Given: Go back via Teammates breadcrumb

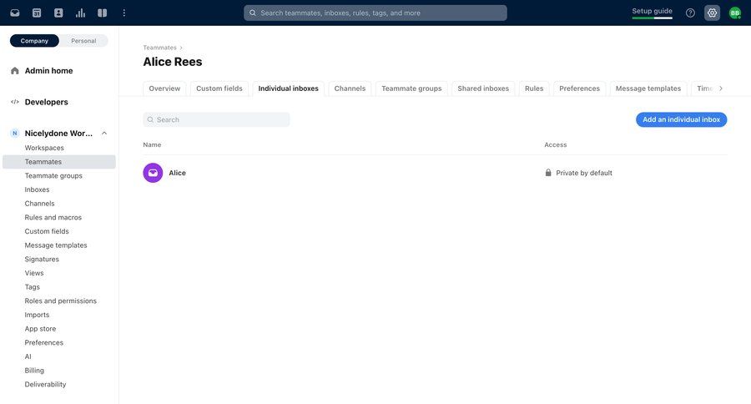Looking at the screenshot, I should point(159,48).
